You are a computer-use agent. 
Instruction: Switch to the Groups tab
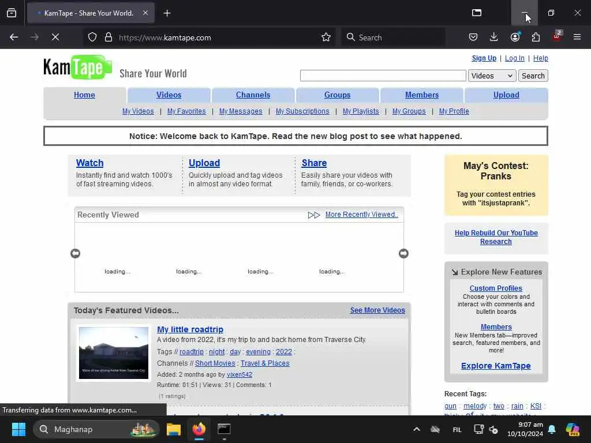click(337, 95)
